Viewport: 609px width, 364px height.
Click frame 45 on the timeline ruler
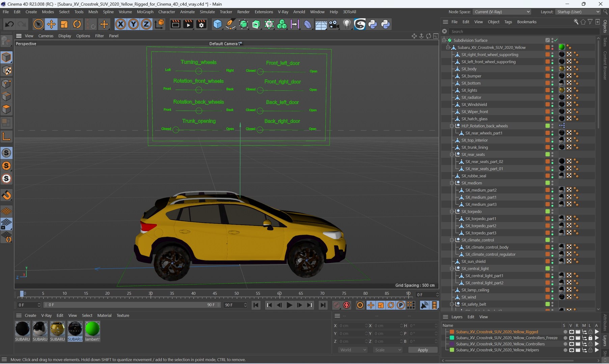[215, 294]
